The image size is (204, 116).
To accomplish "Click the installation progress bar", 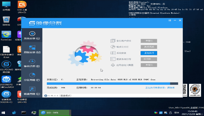I will coord(112,84).
